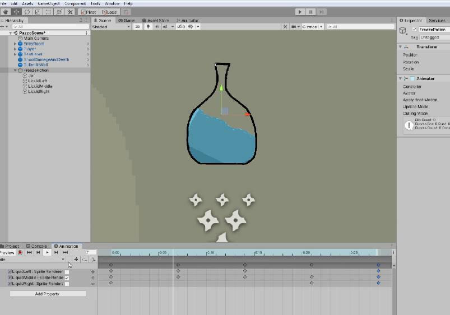The image size is (450, 315).
Task: Toggle the Pivot handle position button
Action: [89, 12]
